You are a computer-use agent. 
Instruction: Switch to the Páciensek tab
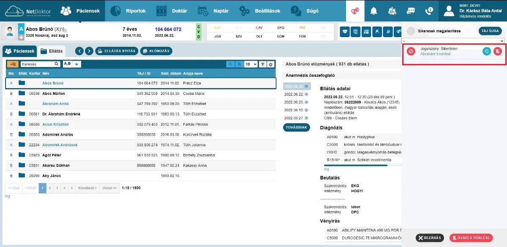[19, 51]
